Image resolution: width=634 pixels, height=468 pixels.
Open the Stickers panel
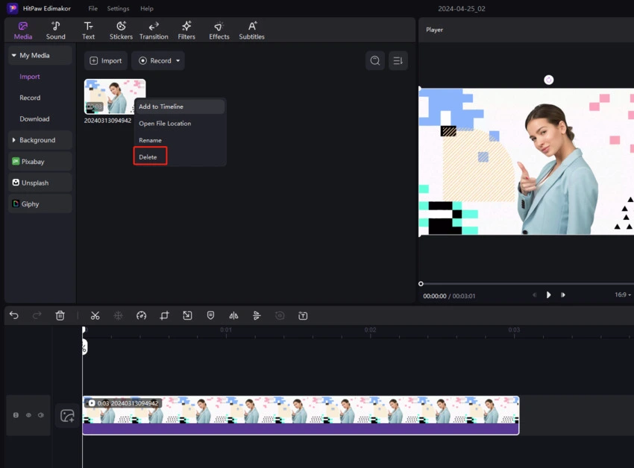(x=121, y=31)
